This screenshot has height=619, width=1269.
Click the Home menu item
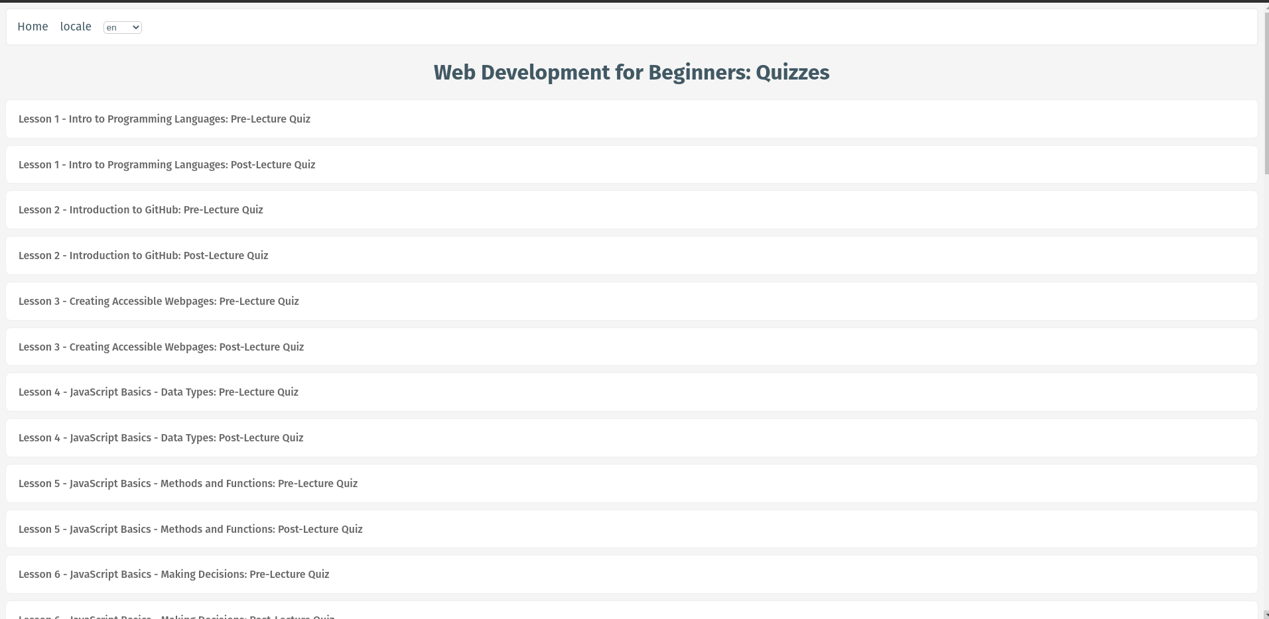[33, 27]
